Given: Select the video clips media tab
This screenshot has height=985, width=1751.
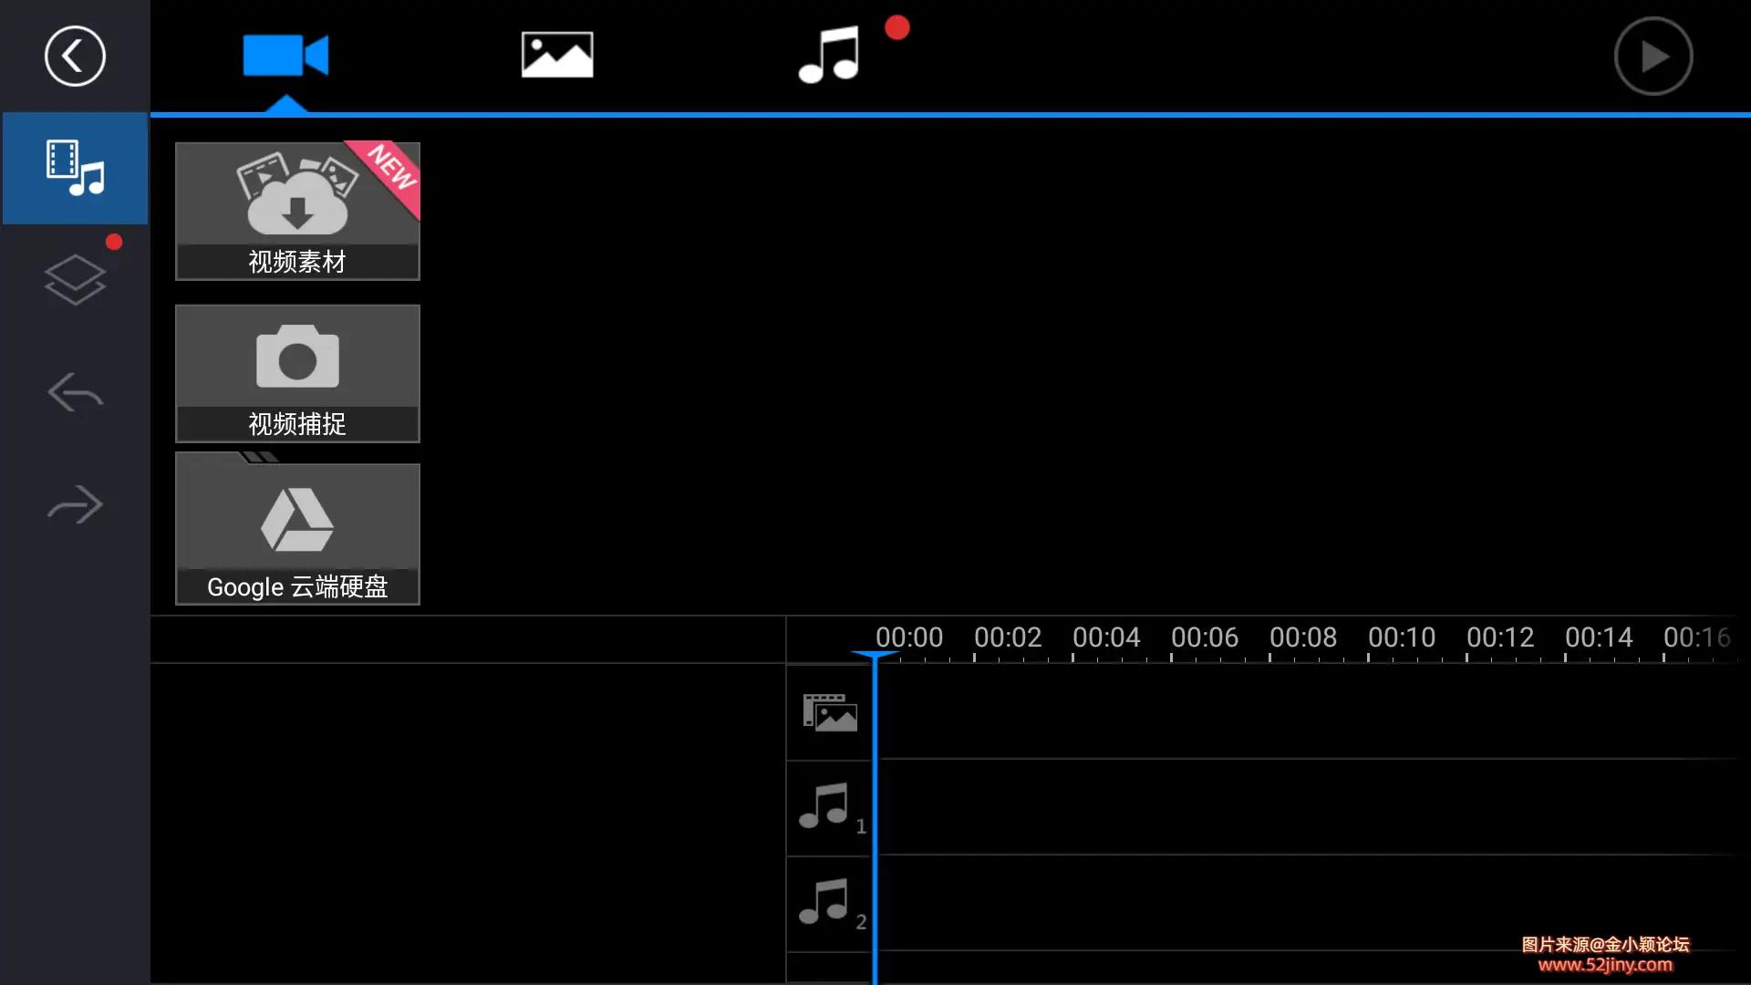Looking at the screenshot, I should click(285, 55).
